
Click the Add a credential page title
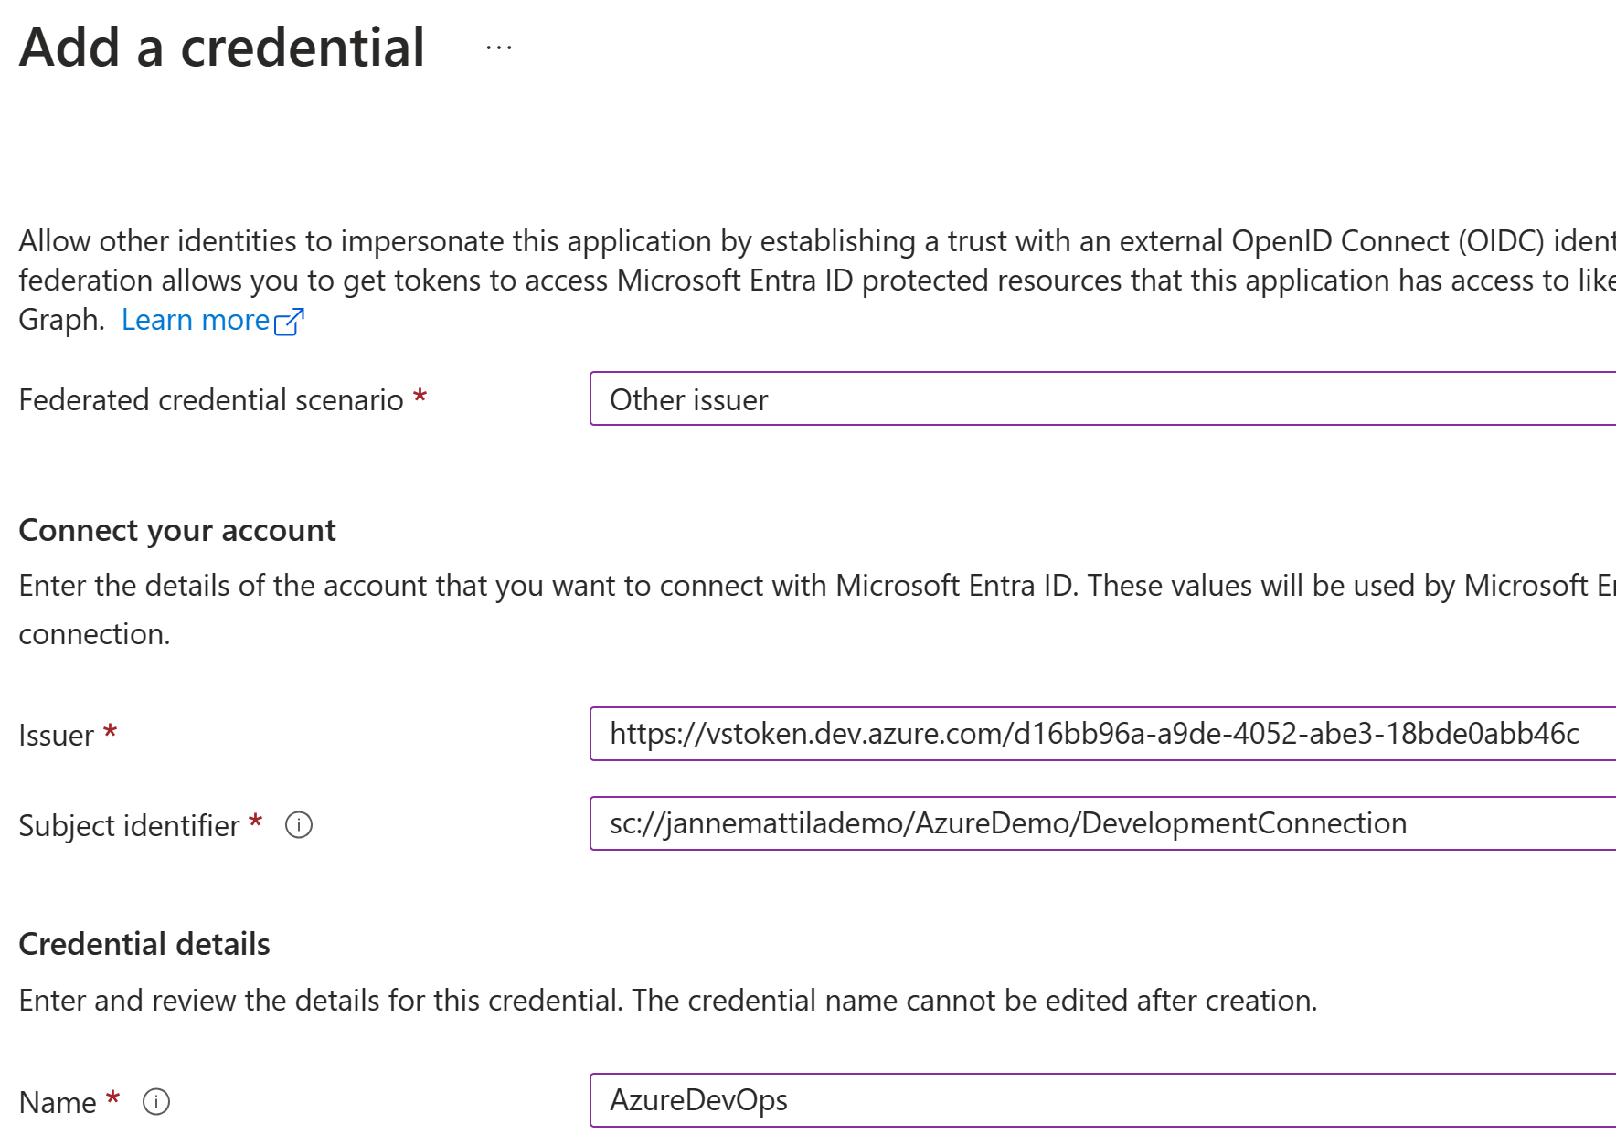coord(222,47)
